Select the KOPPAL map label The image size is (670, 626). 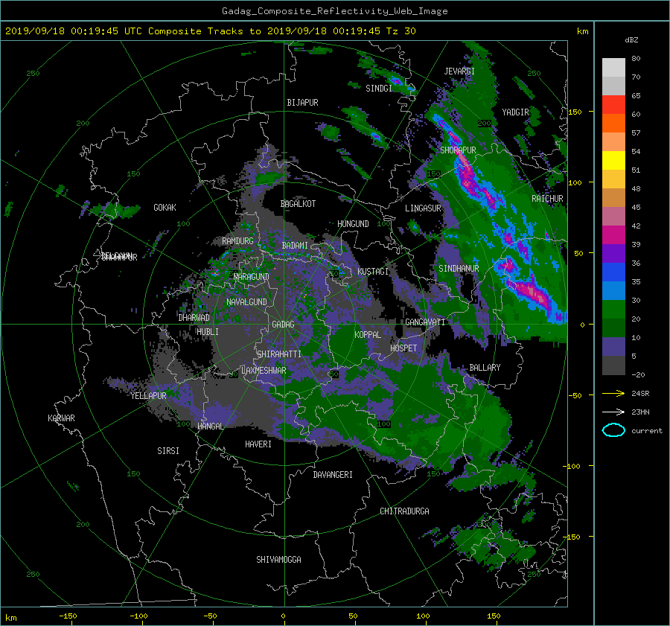(x=368, y=334)
